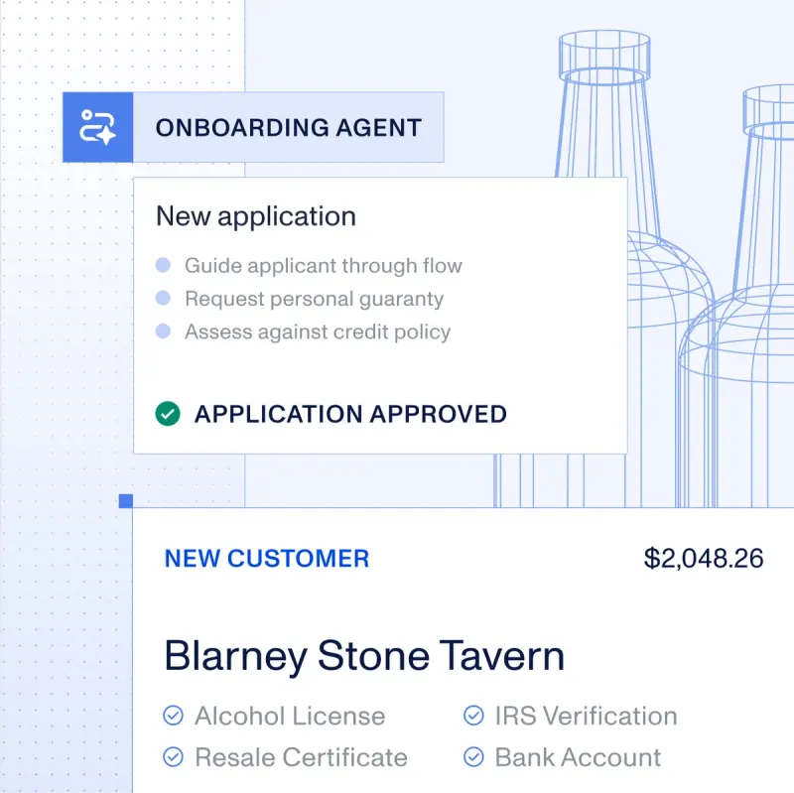Click the NEW CUSTOMER label
Screen dimensions: 794x793
267,559
